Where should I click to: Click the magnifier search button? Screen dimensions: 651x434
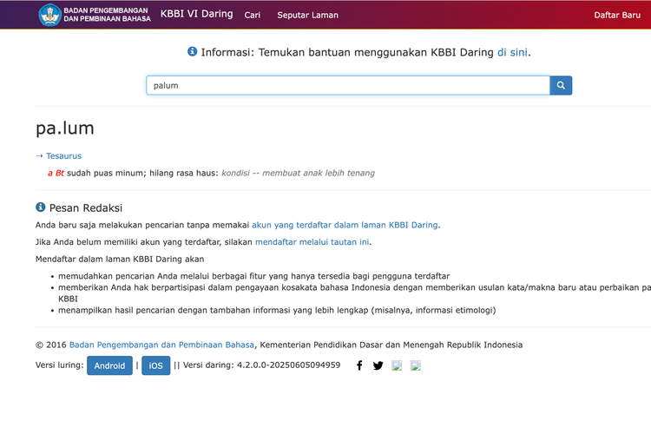(x=561, y=85)
